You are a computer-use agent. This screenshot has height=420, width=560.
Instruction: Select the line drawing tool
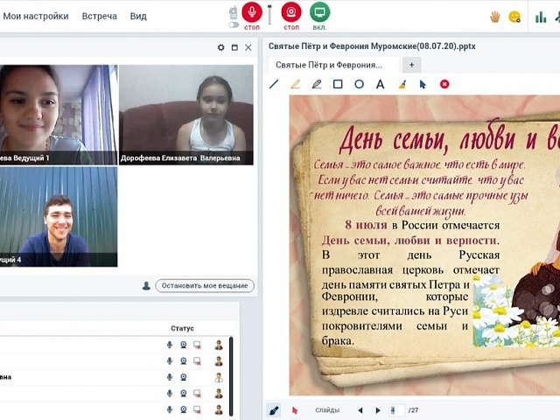point(274,84)
